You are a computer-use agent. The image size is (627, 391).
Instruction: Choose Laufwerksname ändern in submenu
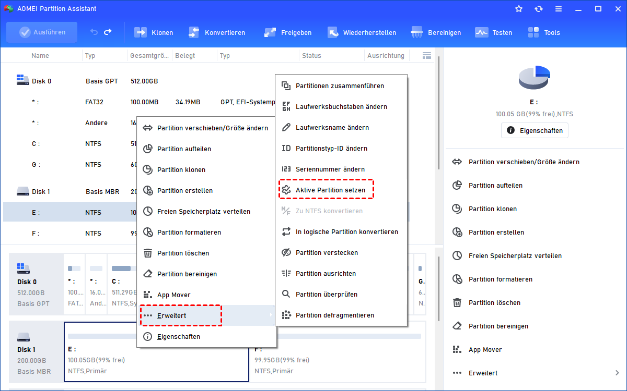click(x=341, y=128)
